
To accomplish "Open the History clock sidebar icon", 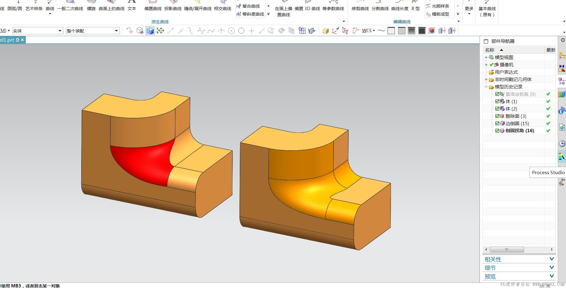I will pyautogui.click(x=562, y=144).
